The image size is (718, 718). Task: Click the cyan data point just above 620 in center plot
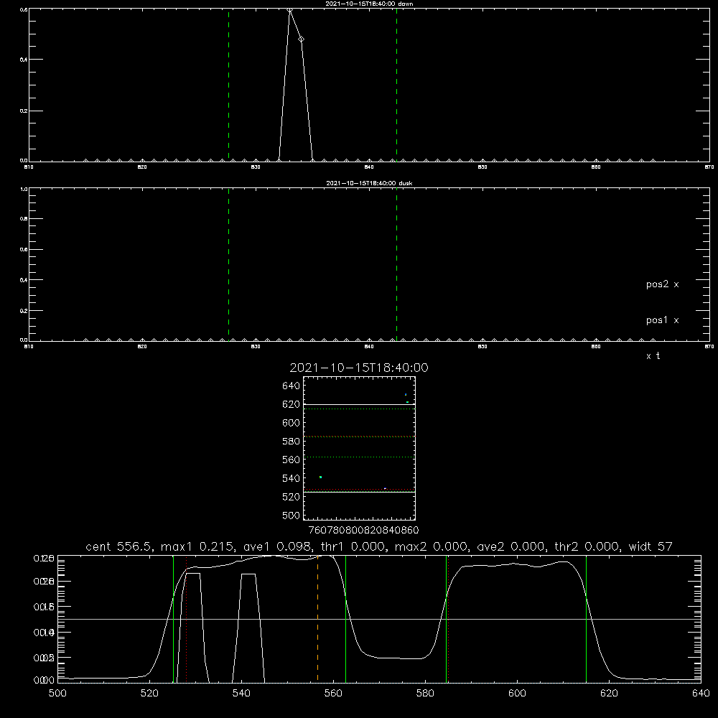click(x=407, y=401)
